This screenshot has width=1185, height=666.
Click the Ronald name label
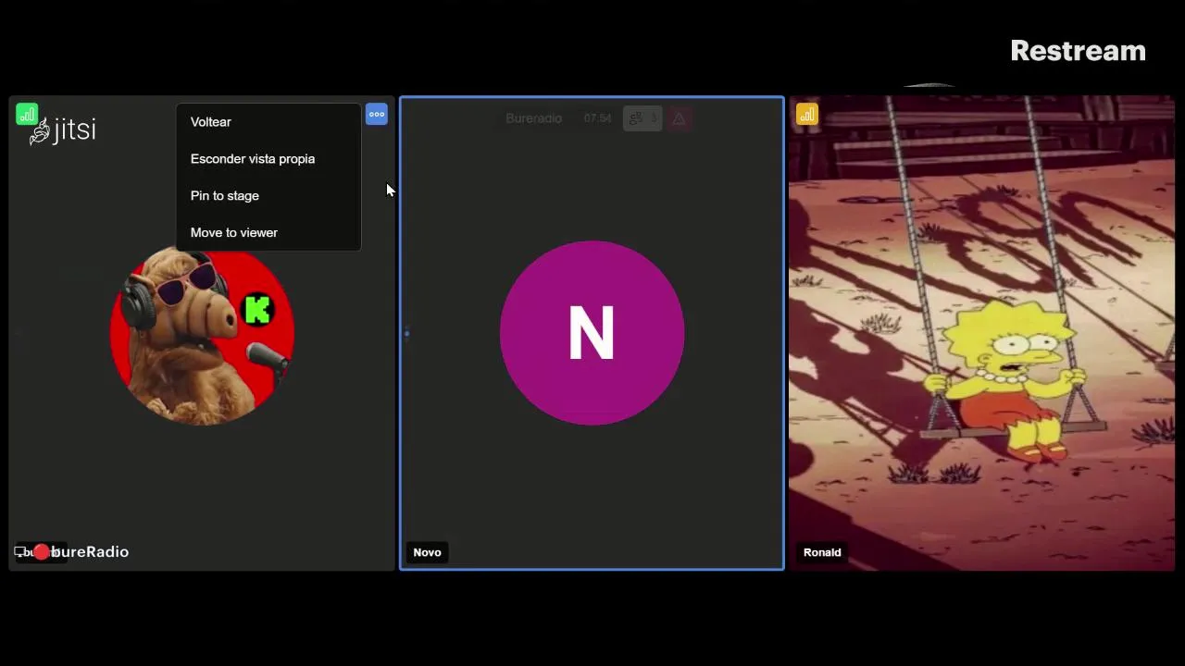tap(822, 552)
